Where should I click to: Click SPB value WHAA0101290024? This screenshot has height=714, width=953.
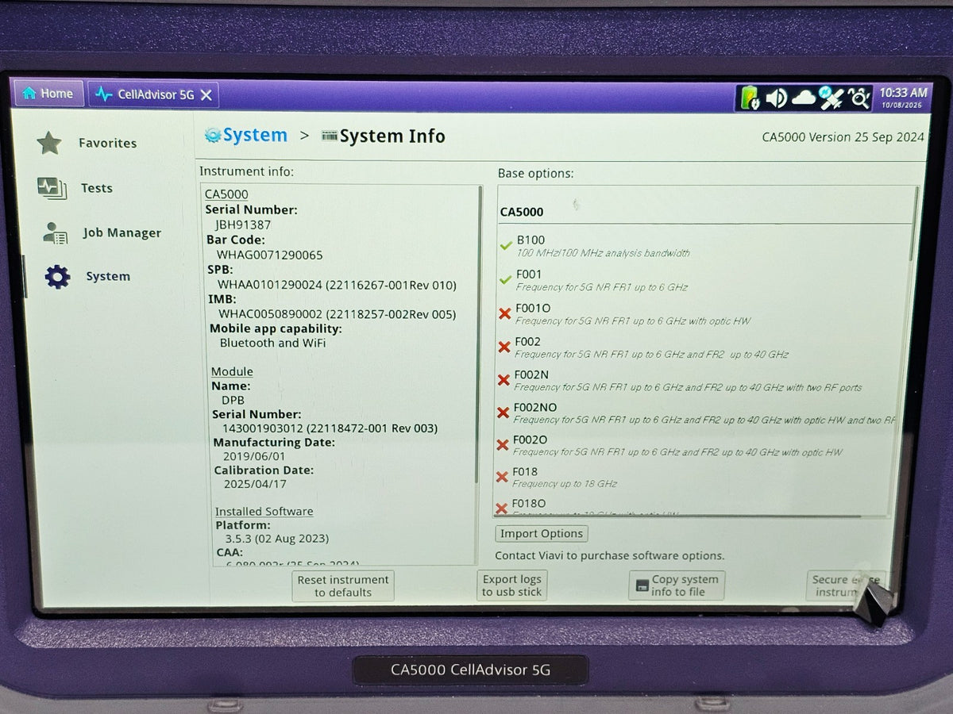point(270,285)
